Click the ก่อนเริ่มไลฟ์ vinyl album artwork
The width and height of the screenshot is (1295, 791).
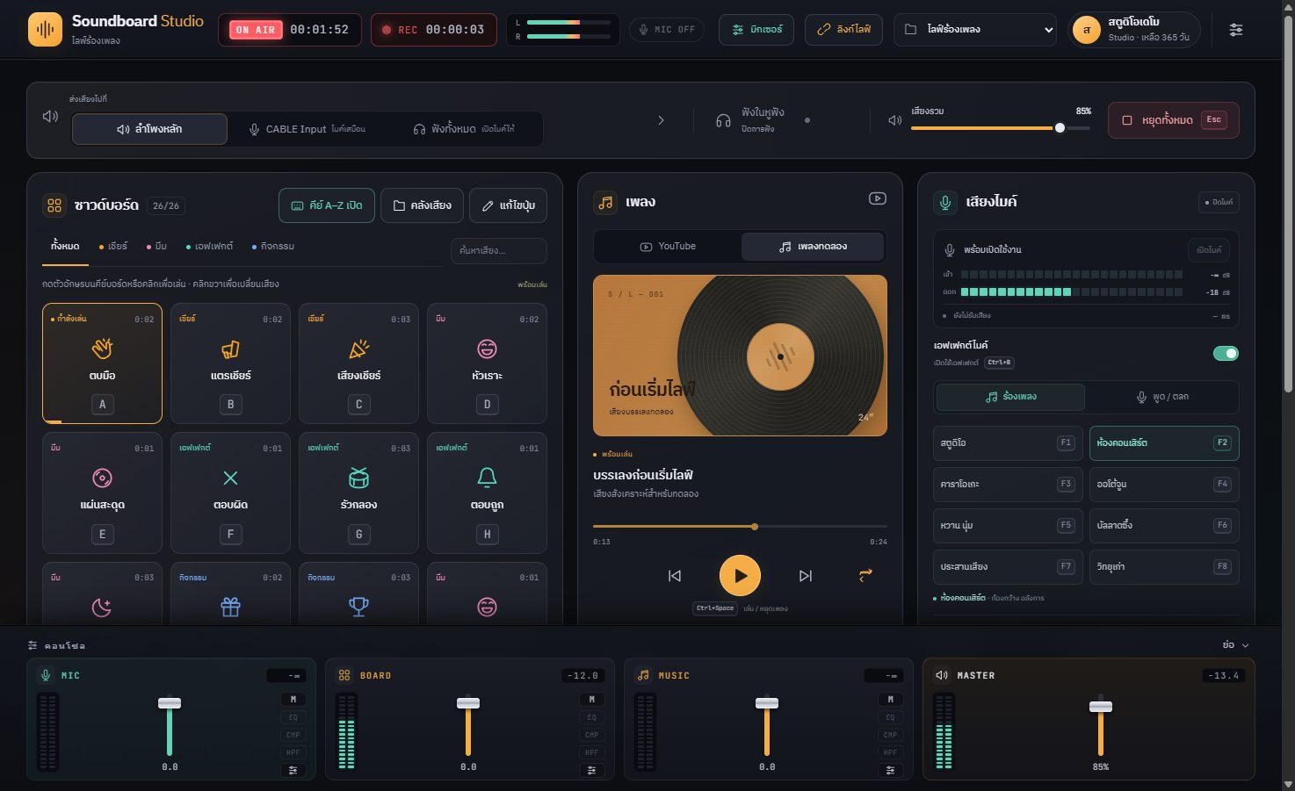coord(740,356)
